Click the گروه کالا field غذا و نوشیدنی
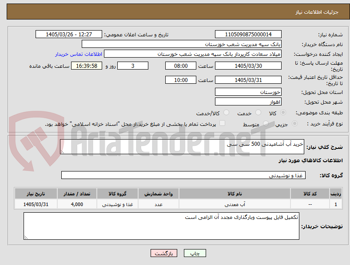This screenshot has width=350, height=265. point(183,175)
